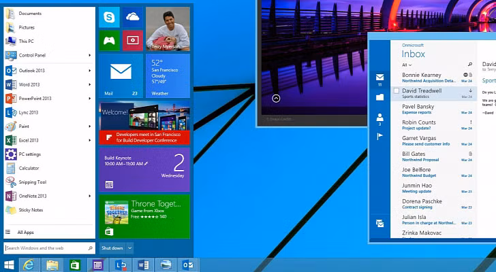Open File Explorer from the taskbar
Screen dimensions: 496x272
coord(52,265)
